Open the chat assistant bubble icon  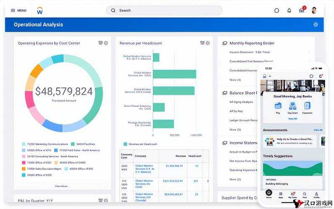(x=277, y=10)
